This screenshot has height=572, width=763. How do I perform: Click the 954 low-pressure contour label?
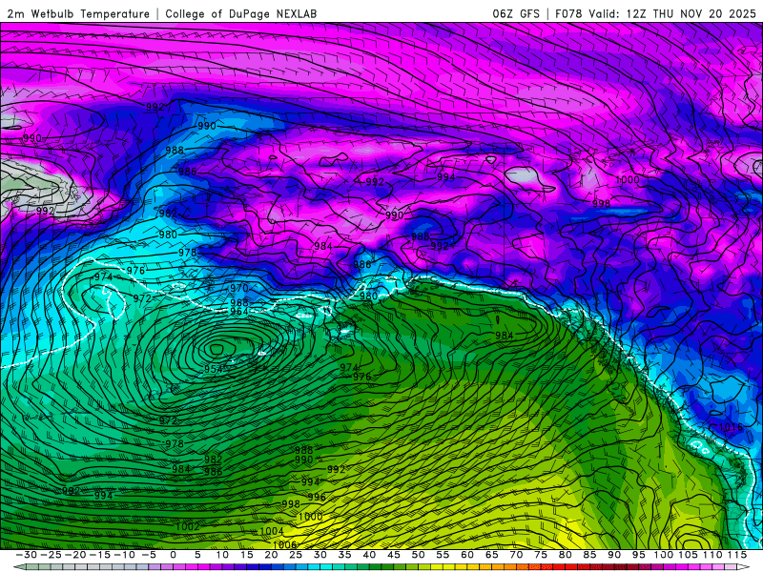(214, 369)
